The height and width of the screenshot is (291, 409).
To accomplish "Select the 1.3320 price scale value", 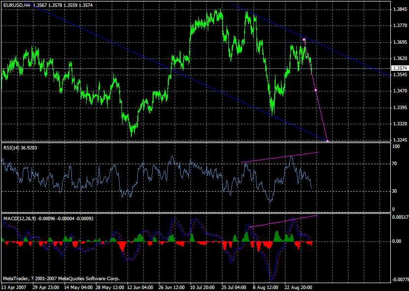I will (x=400, y=124).
